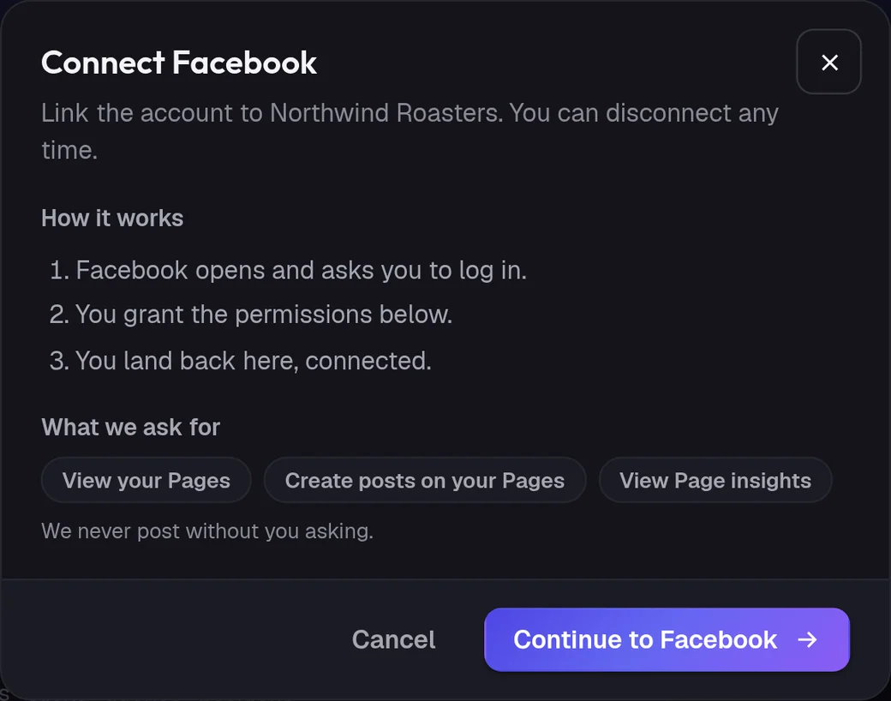891x701 pixels.
Task: Select the Create posts on your Pages chip
Action: [x=424, y=481]
